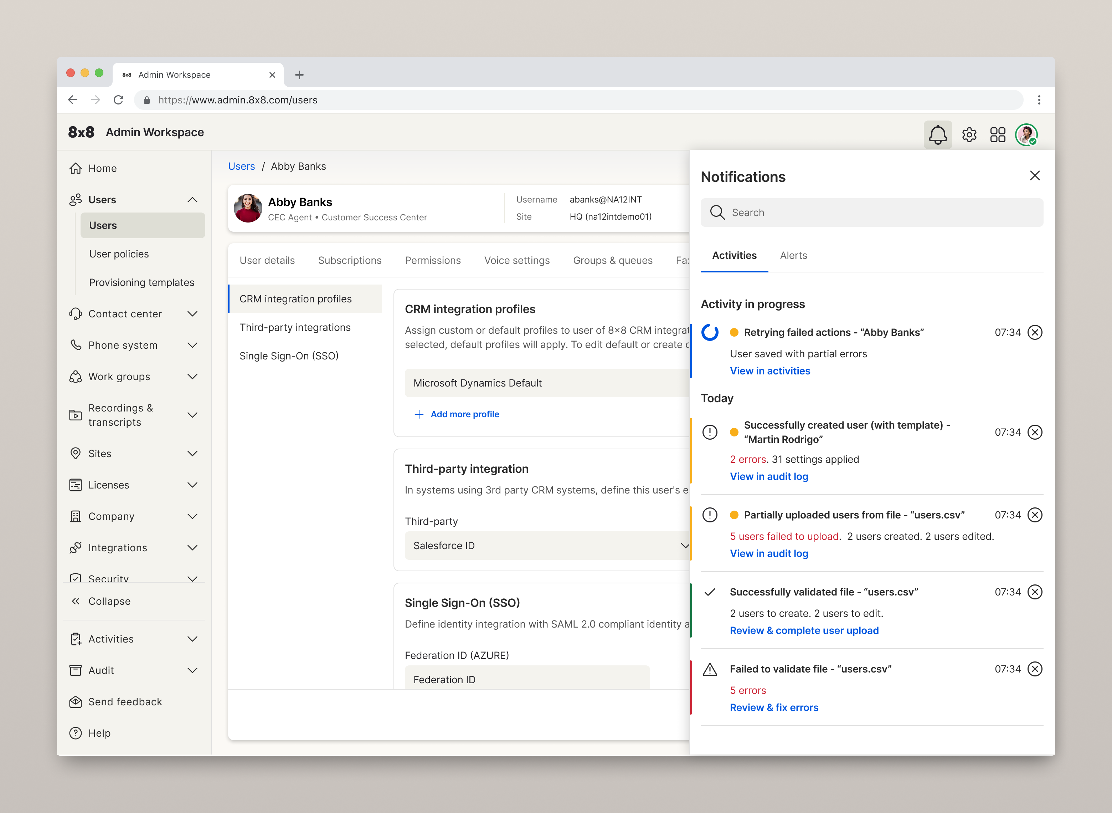Click the Home icon in sidebar
Screen dimensions: 1112x813
click(x=75, y=168)
